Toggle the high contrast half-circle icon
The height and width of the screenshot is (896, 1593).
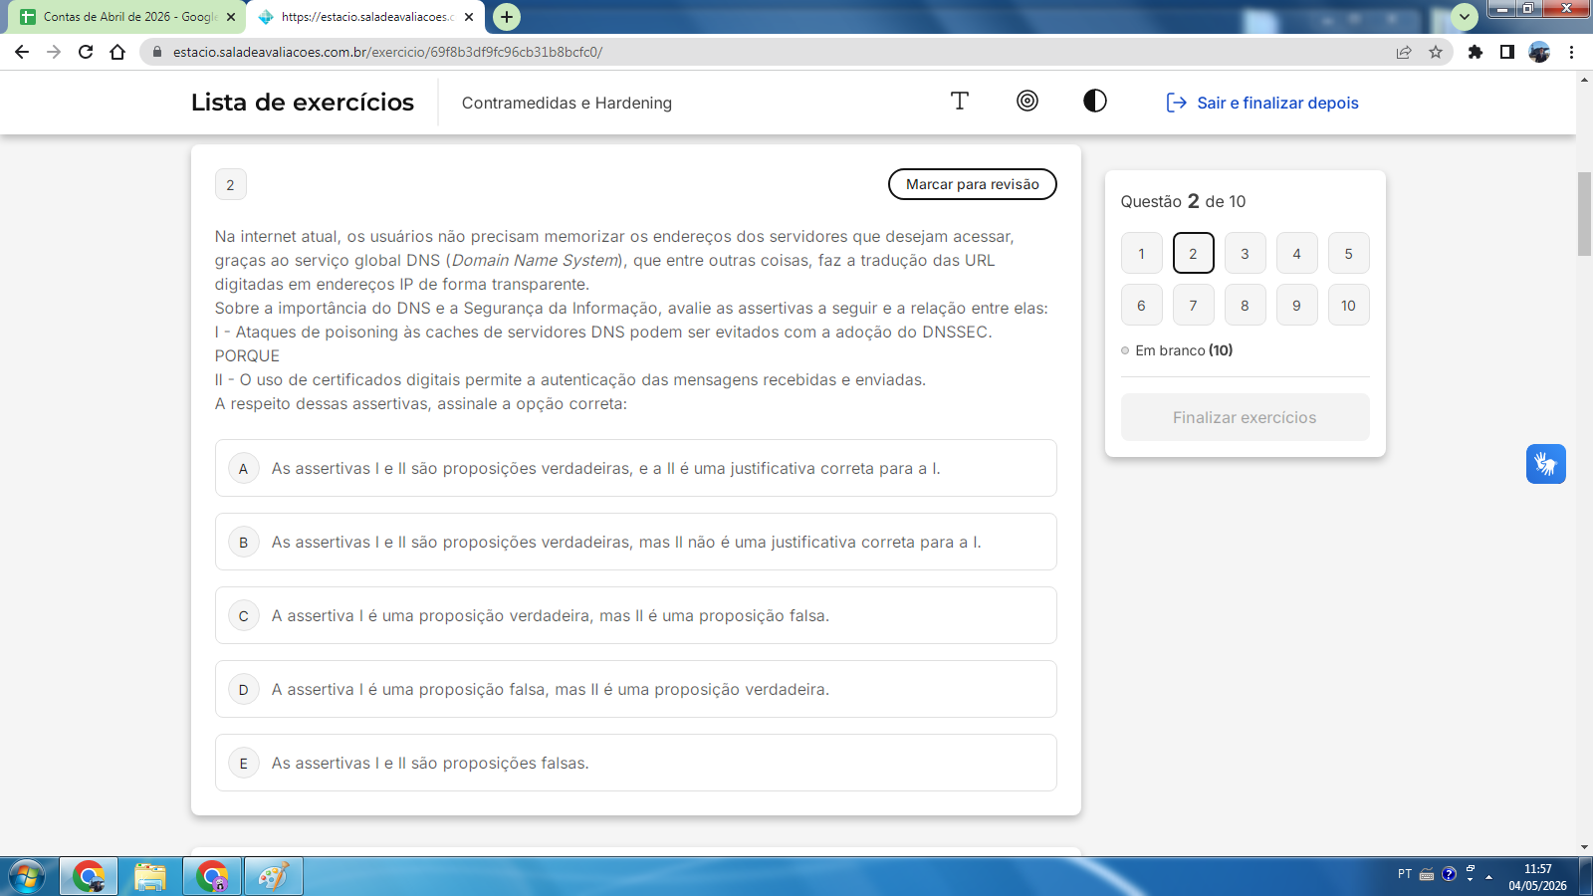click(1095, 101)
